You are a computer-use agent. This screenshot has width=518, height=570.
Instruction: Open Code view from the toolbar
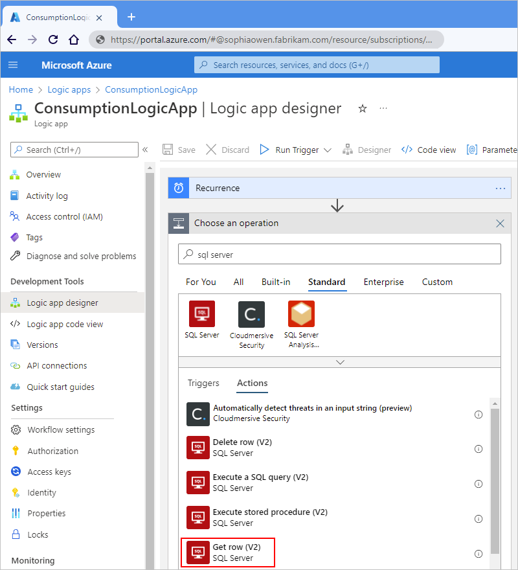429,150
